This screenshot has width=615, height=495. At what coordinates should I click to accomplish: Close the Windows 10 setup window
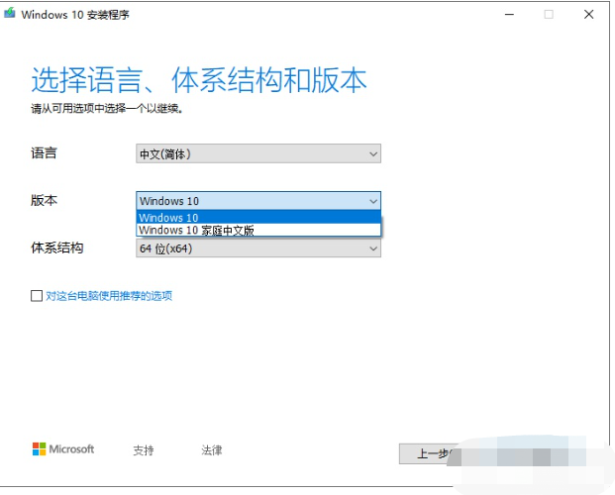pos(588,15)
